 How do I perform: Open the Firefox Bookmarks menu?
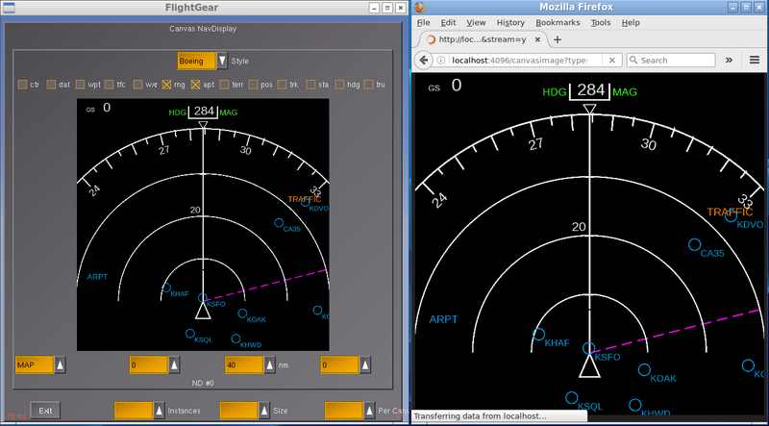coord(558,22)
